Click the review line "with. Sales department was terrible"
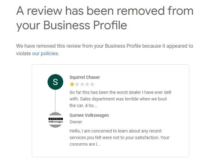 (x=118, y=99)
